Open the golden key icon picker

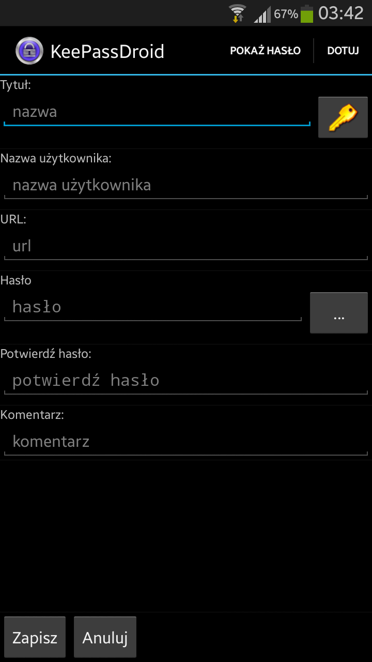point(343,117)
